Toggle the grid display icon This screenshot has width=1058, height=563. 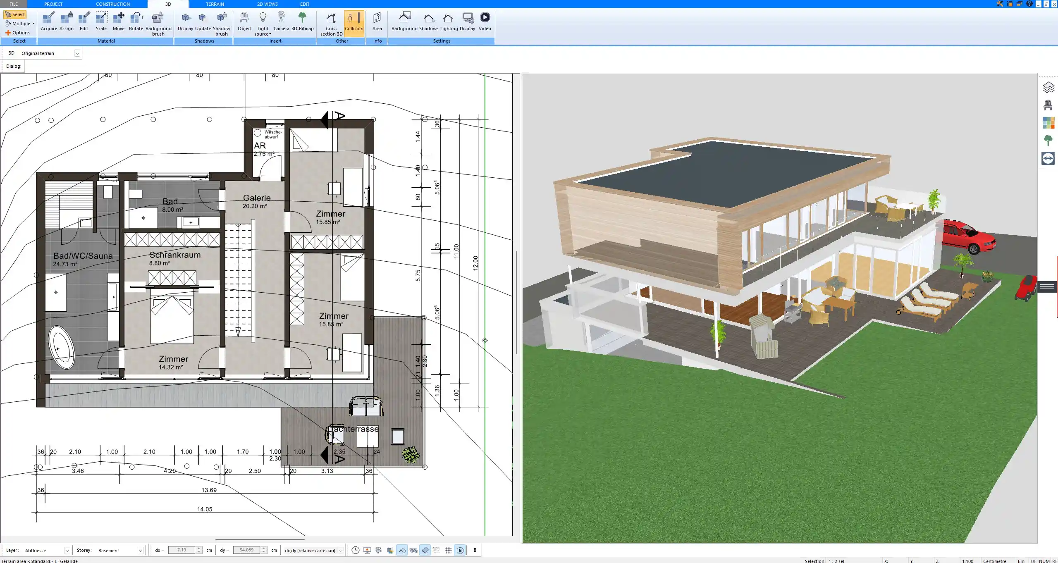[x=448, y=550]
